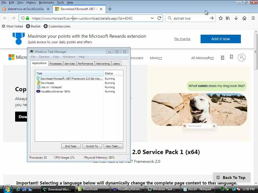Viewport: 258px width, 193px height.
Task: Submit search with the arrow in search box
Action: [x=212, y=18]
